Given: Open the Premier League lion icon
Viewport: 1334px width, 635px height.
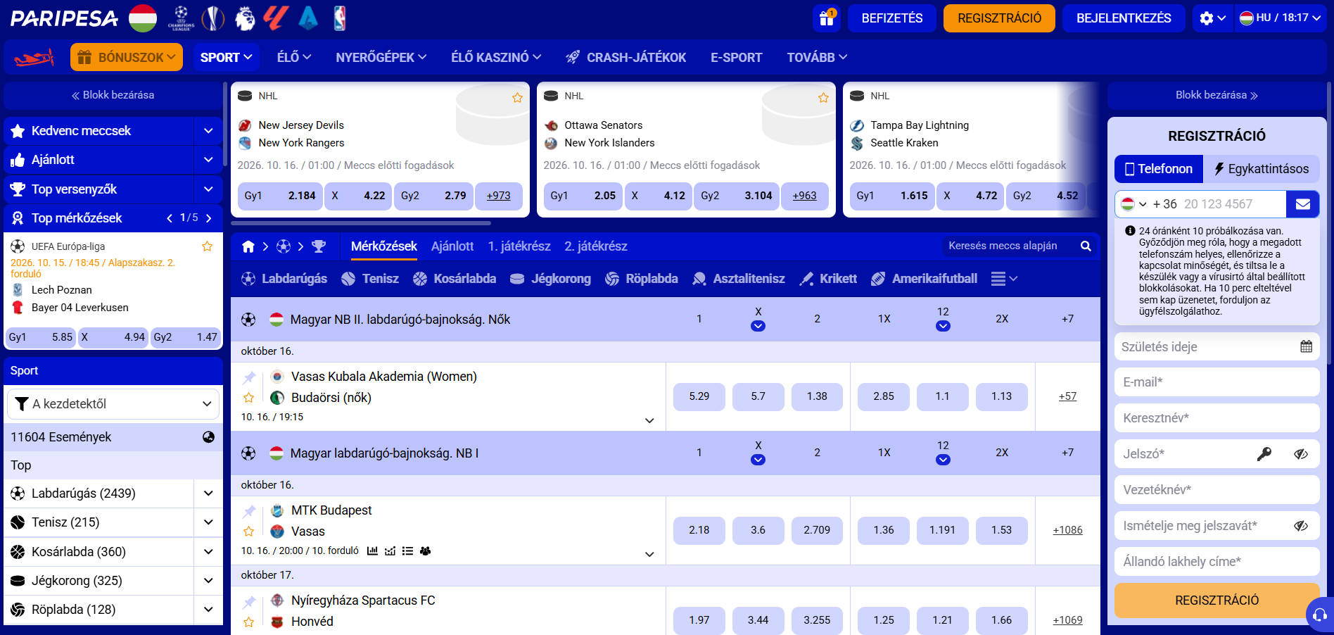Looking at the screenshot, I should (245, 18).
